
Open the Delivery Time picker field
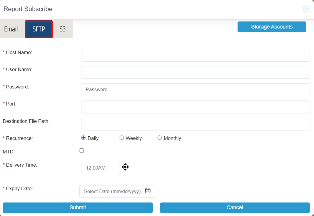[x=100, y=168]
